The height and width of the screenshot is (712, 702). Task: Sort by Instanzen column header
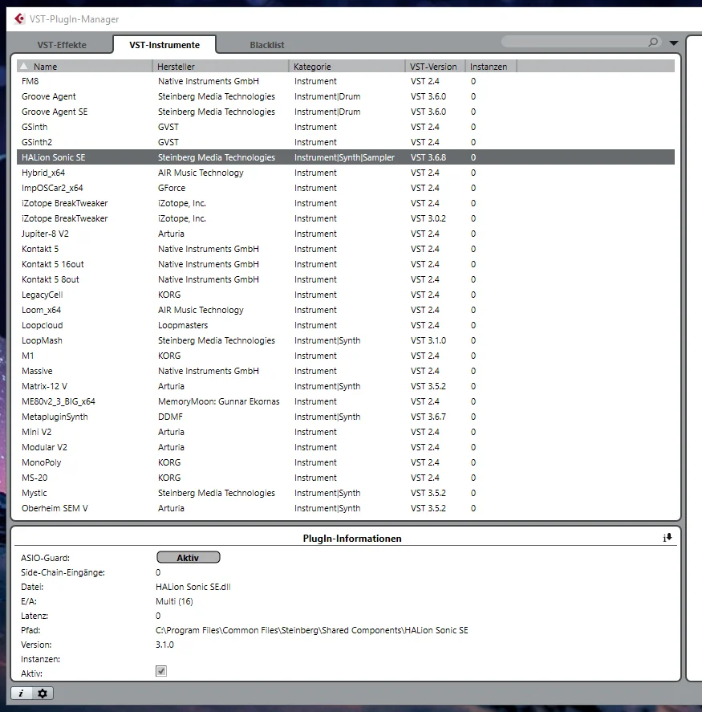491,67
